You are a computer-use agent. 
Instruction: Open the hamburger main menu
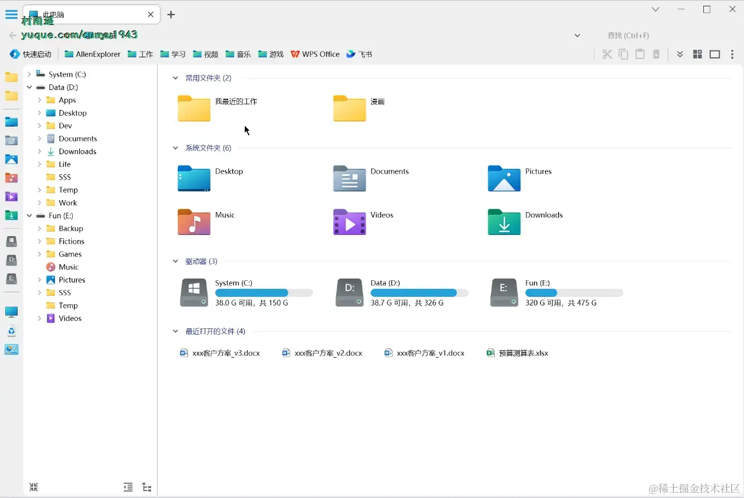point(11,14)
